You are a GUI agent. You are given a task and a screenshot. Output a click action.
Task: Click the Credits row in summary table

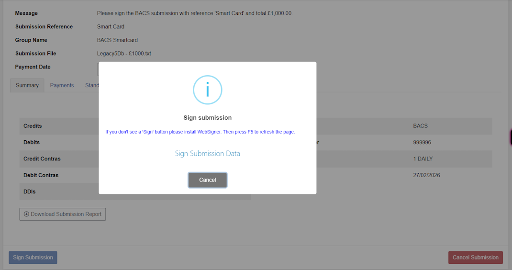[x=33, y=126]
